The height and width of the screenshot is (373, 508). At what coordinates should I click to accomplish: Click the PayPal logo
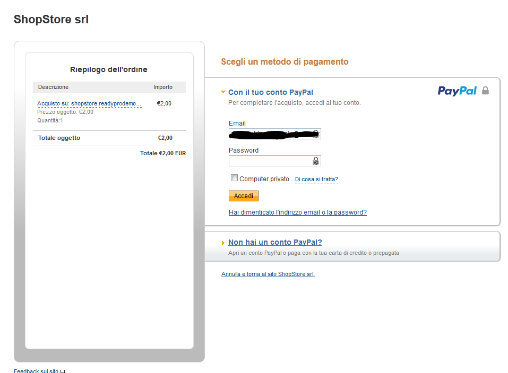point(457,91)
